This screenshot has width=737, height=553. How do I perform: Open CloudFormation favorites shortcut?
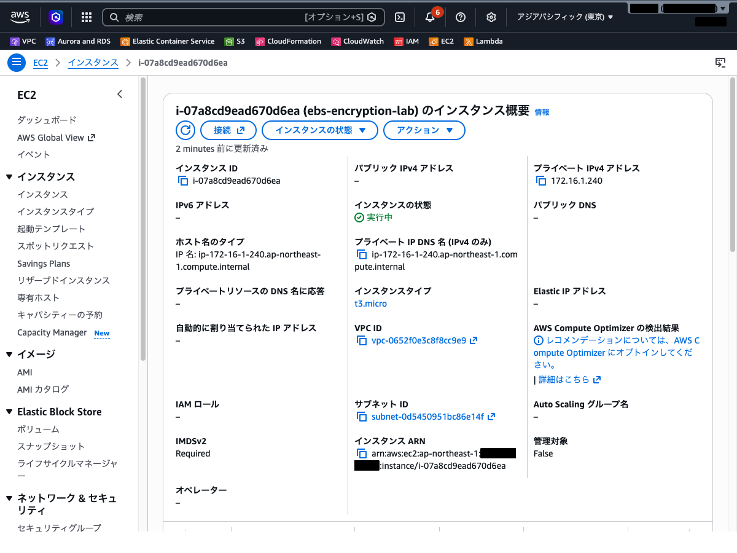(288, 41)
